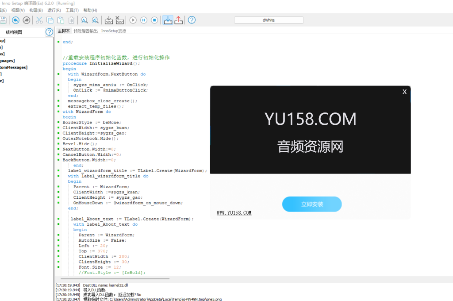Click the dWhite theme box
The height and width of the screenshot is (301, 453).
tap(269, 20)
